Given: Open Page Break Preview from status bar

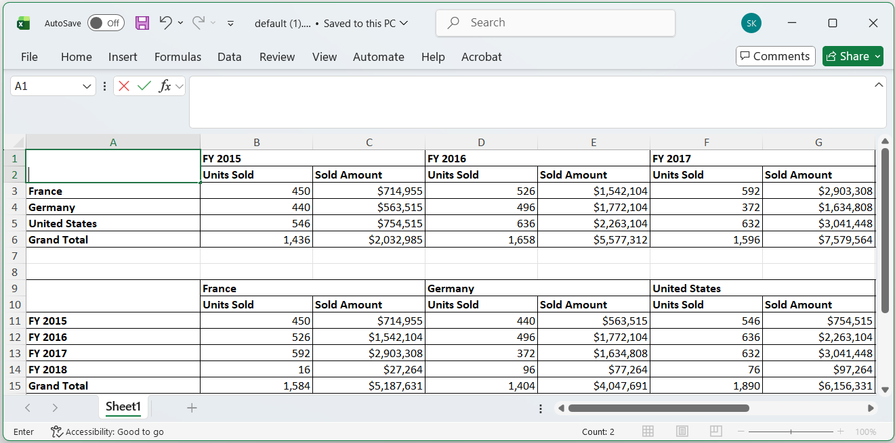Looking at the screenshot, I should 715,431.
